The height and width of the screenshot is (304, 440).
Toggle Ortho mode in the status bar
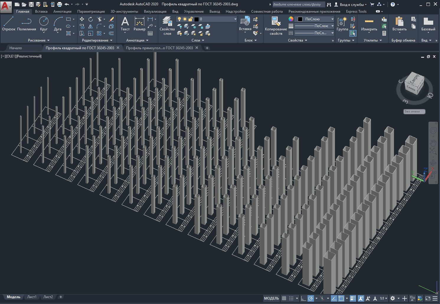tap(303, 298)
